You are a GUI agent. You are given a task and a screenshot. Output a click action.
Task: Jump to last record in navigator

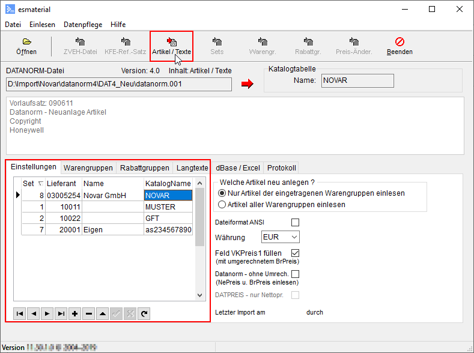tap(61, 313)
